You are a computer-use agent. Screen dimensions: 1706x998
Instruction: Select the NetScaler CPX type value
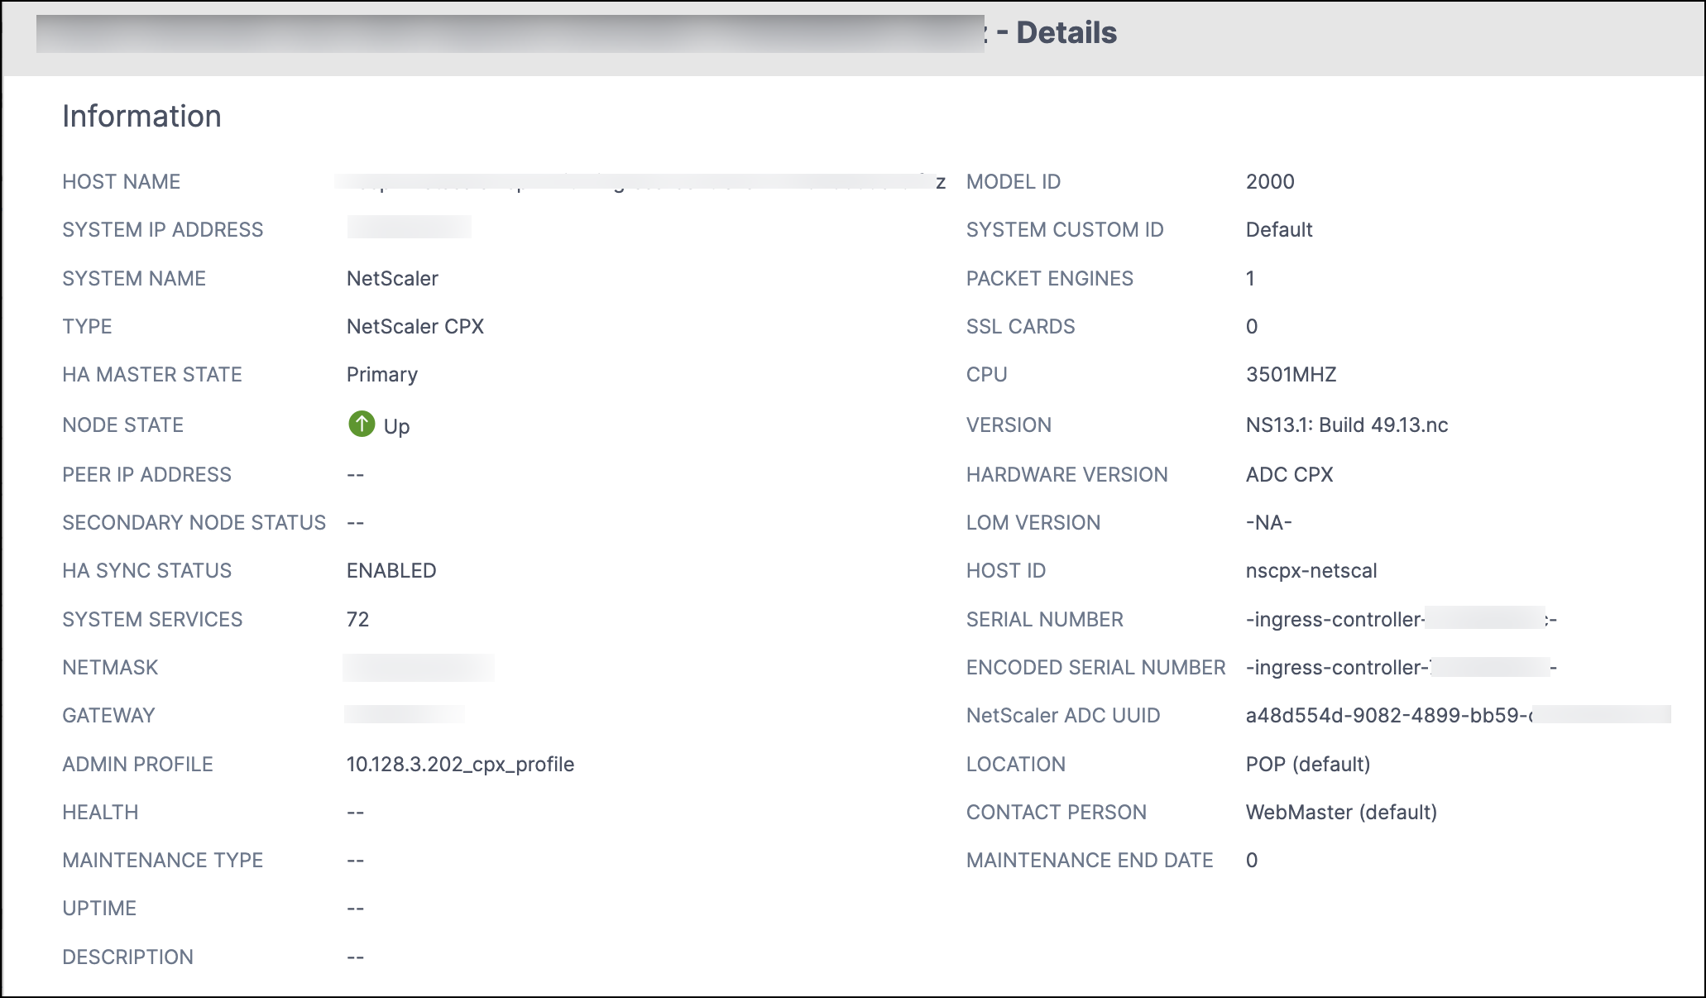click(x=415, y=326)
